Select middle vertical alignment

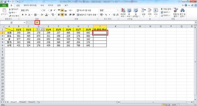click(x=62, y=10)
